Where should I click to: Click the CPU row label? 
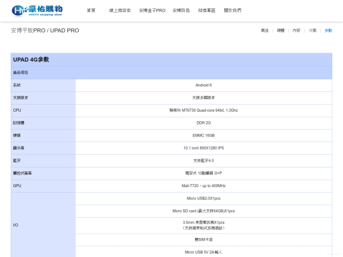[x=17, y=110]
